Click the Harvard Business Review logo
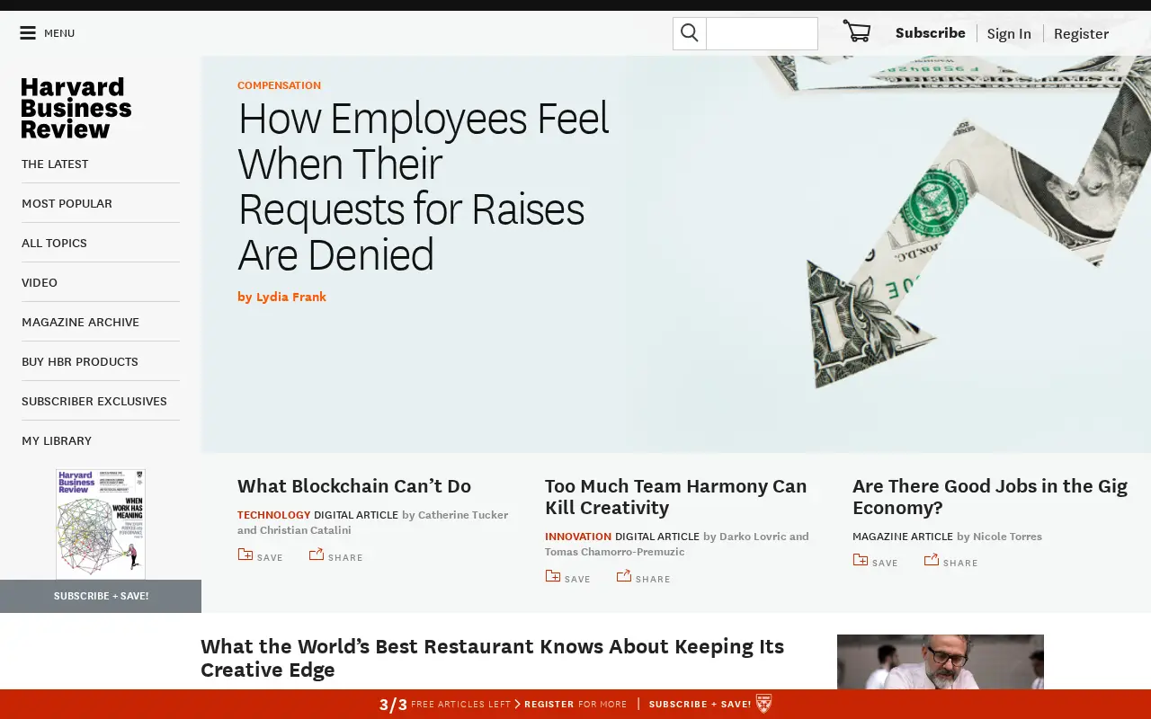This screenshot has height=719, width=1151. coord(76,108)
